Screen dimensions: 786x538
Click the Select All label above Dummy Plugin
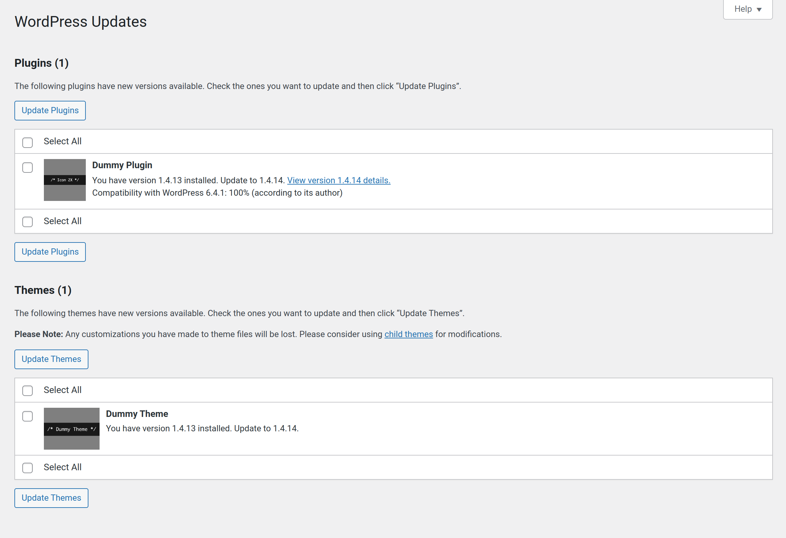click(x=63, y=141)
